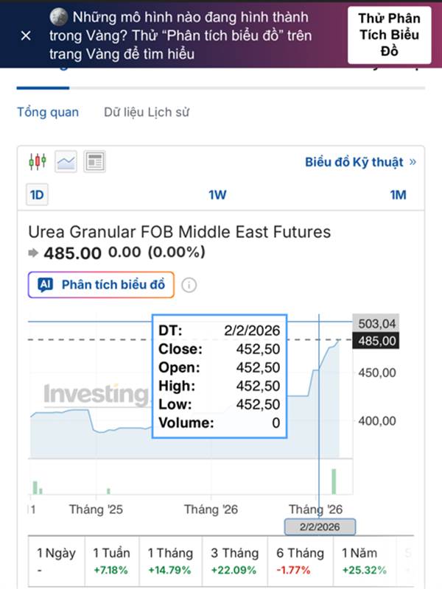Click the info icon beside Phân tích biểu đồ

189,285
